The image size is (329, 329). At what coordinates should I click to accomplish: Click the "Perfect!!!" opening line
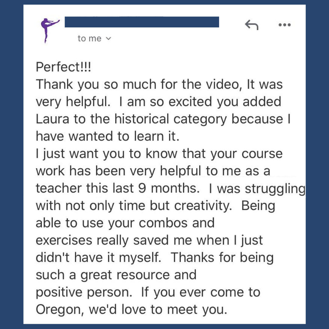(63, 67)
